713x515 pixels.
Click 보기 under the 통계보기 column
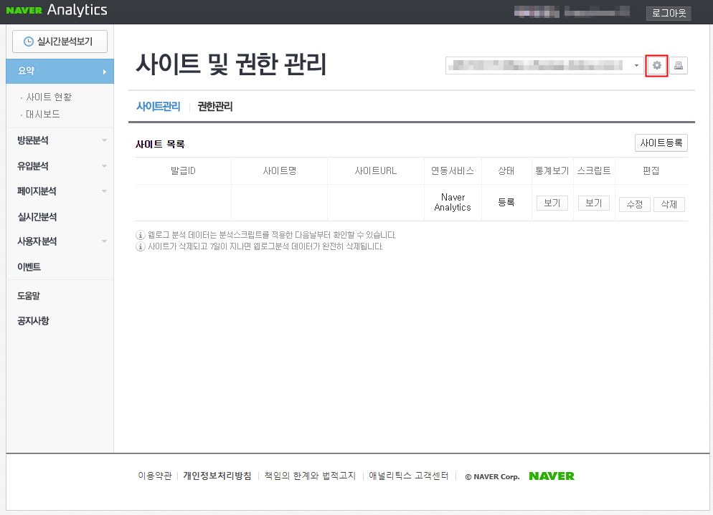point(552,203)
